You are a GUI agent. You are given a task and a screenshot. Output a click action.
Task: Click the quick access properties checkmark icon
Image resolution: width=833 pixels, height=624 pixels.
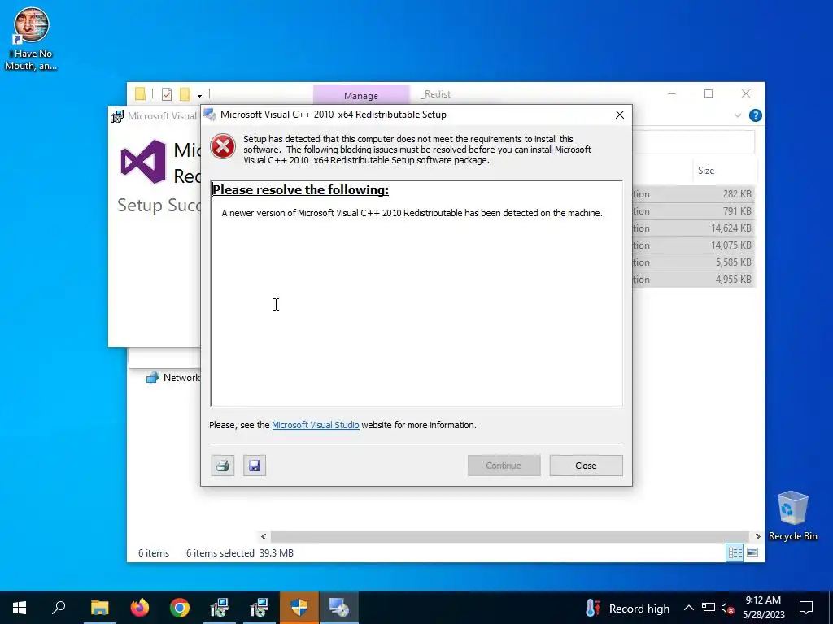tap(167, 94)
